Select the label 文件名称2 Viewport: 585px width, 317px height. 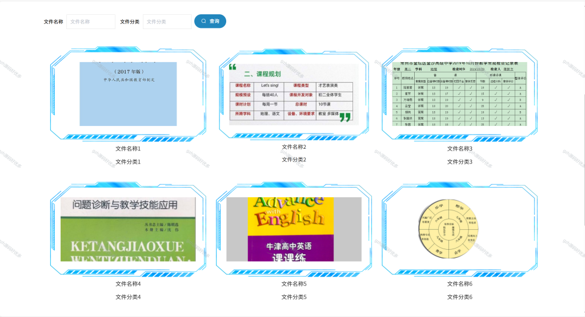tap(294, 147)
